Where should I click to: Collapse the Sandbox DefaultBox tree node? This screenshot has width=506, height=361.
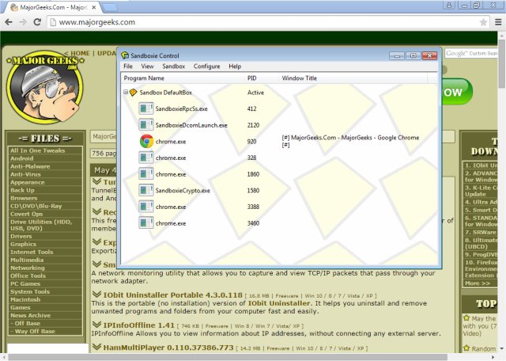coord(125,93)
